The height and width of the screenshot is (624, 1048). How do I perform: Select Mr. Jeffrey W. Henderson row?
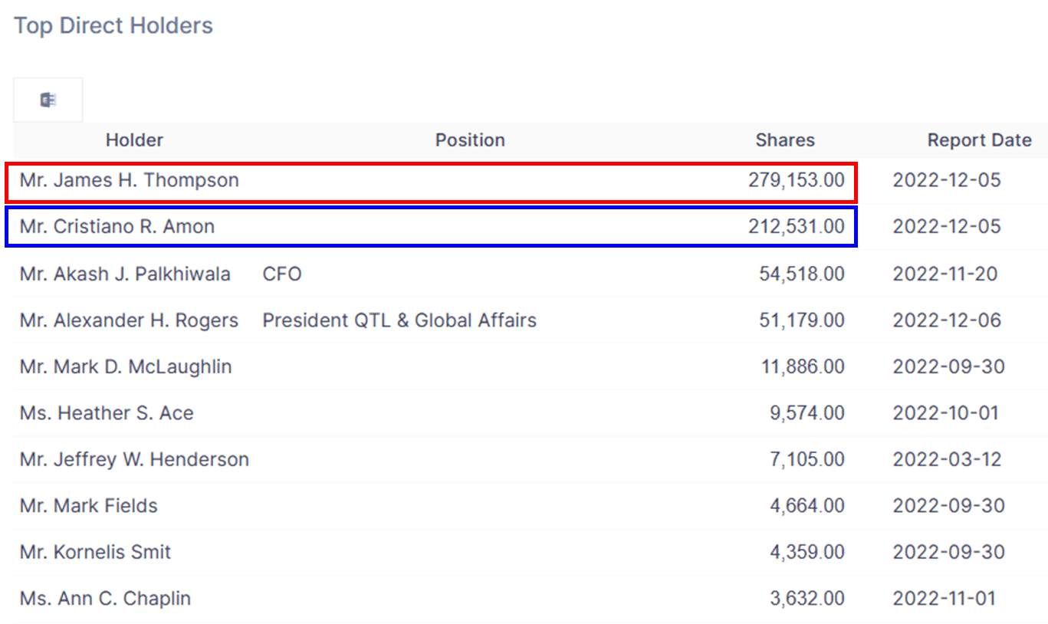(x=531, y=459)
